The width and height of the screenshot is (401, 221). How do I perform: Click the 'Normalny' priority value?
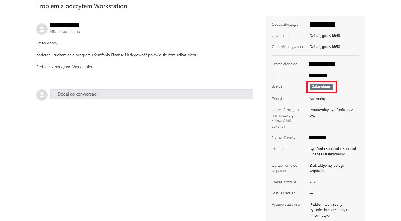click(x=317, y=99)
